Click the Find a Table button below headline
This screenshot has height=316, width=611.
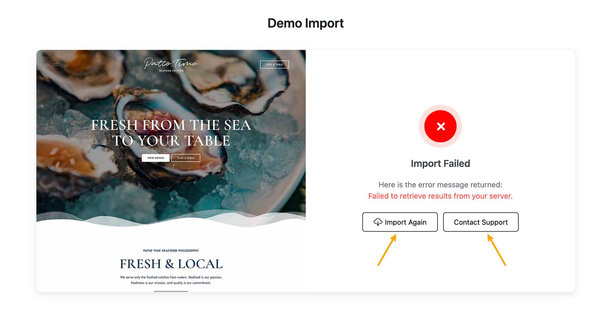pyautogui.click(x=186, y=158)
